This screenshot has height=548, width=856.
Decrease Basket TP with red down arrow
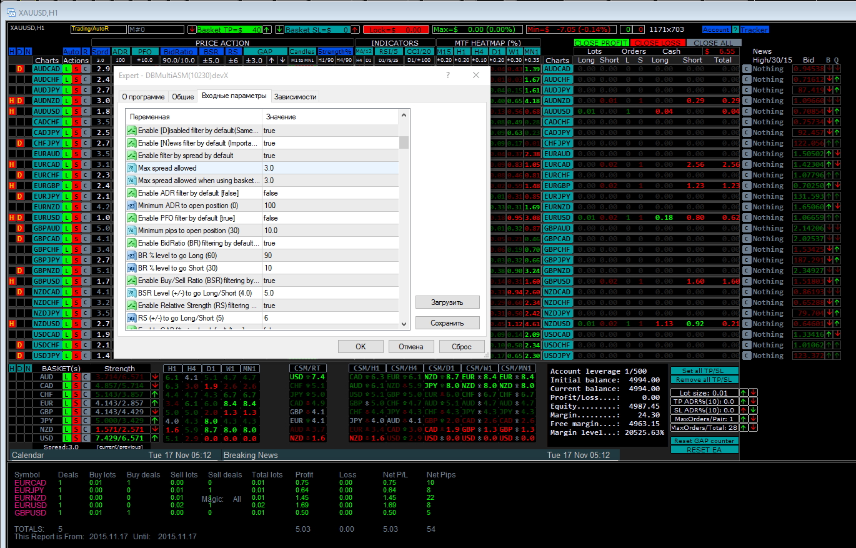click(x=192, y=29)
